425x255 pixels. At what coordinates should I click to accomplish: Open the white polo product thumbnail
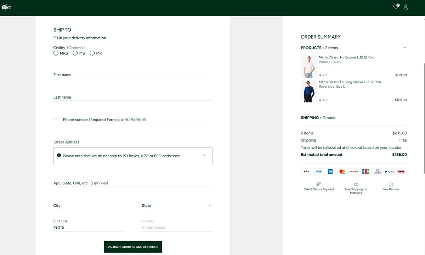(x=308, y=67)
